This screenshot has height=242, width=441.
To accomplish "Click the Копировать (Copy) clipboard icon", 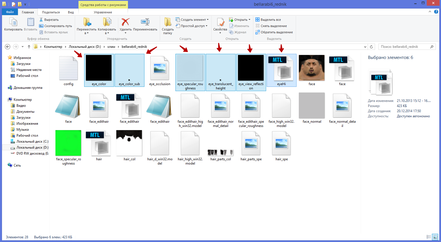I will [13, 22].
